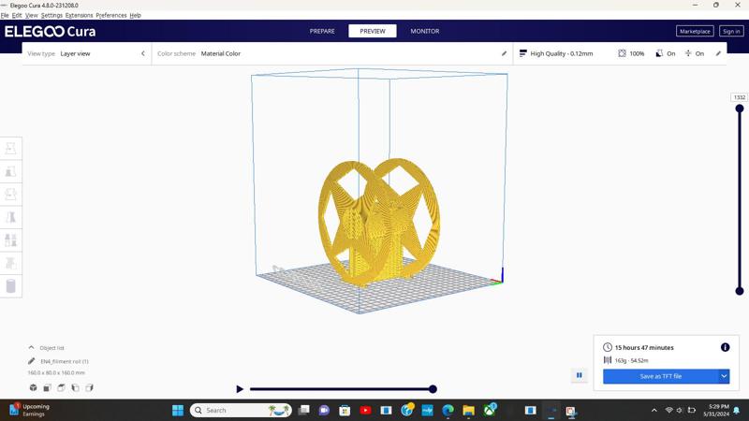The width and height of the screenshot is (749, 421).
Task: Edit the color scheme with the pencil icon
Action: pyautogui.click(x=504, y=53)
